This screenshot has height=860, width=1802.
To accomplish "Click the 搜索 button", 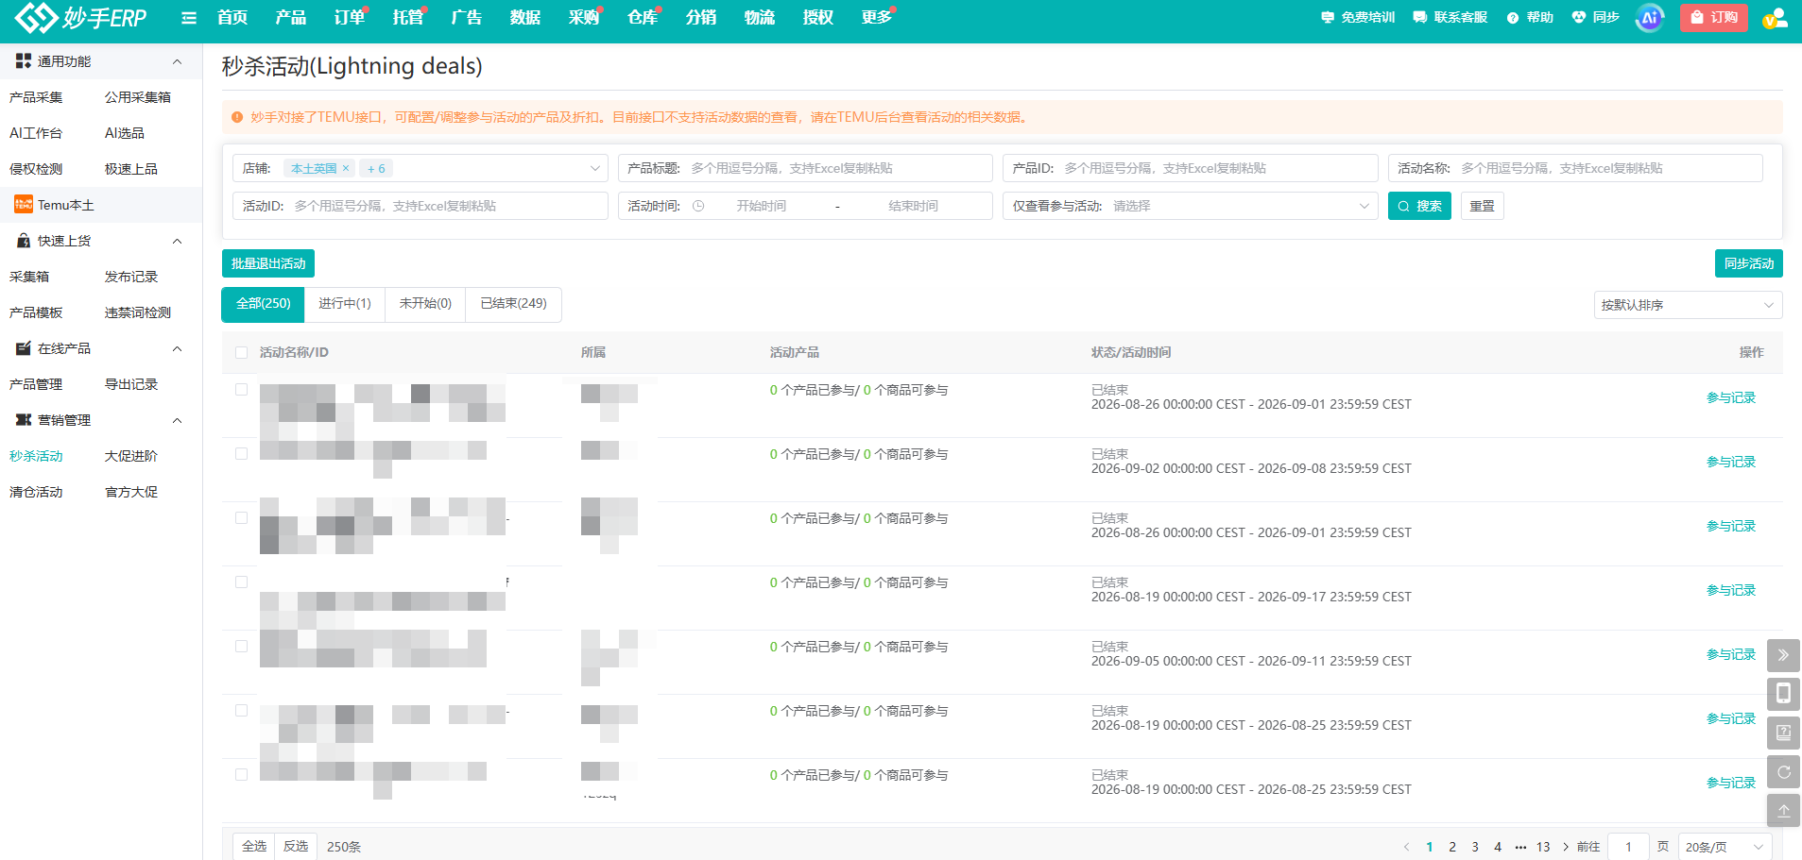I will [x=1419, y=206].
